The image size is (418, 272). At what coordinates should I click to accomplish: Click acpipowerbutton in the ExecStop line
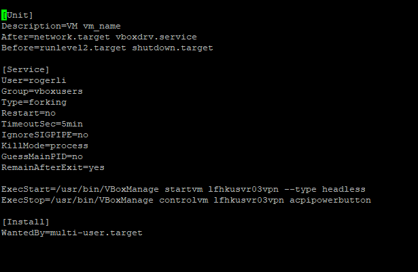(x=330, y=201)
